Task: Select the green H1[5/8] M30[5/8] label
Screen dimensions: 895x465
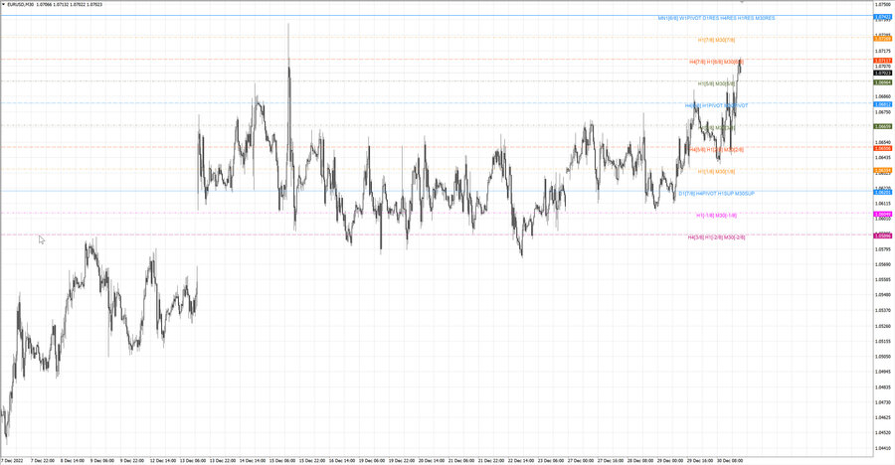Action: pyautogui.click(x=716, y=83)
